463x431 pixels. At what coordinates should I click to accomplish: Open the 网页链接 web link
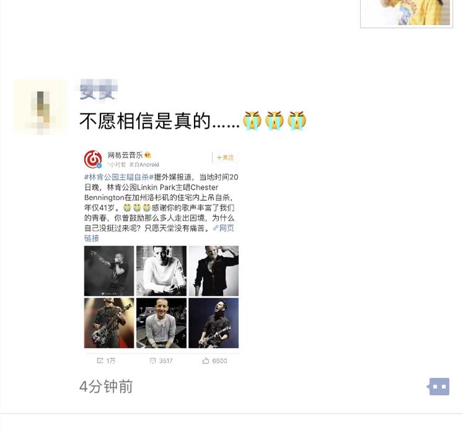pyautogui.click(x=159, y=233)
